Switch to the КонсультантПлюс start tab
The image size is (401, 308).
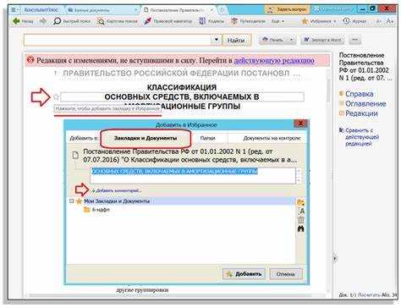click(41, 10)
